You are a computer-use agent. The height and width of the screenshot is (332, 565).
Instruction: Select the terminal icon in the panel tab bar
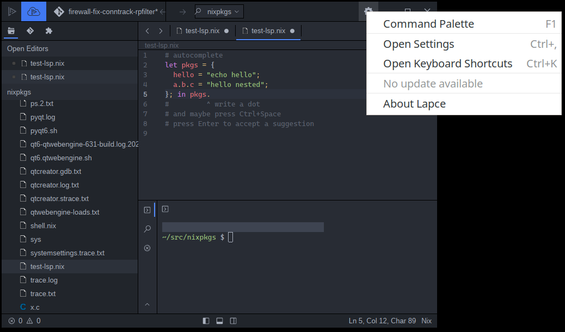pos(164,209)
